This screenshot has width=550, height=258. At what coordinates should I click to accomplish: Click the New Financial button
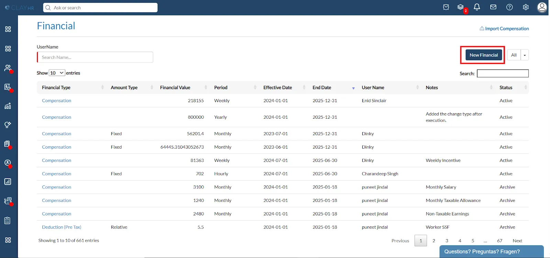pos(484,55)
